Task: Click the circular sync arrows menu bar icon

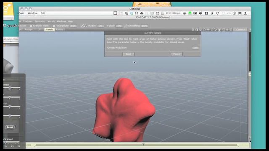Action: click(218, 13)
